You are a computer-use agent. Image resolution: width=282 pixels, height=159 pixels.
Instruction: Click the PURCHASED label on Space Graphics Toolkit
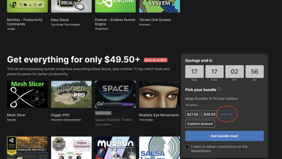pos(103,113)
